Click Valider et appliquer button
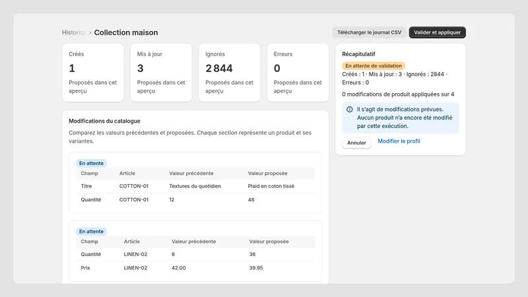Viewport: 528px width, 297px height. pos(437,32)
